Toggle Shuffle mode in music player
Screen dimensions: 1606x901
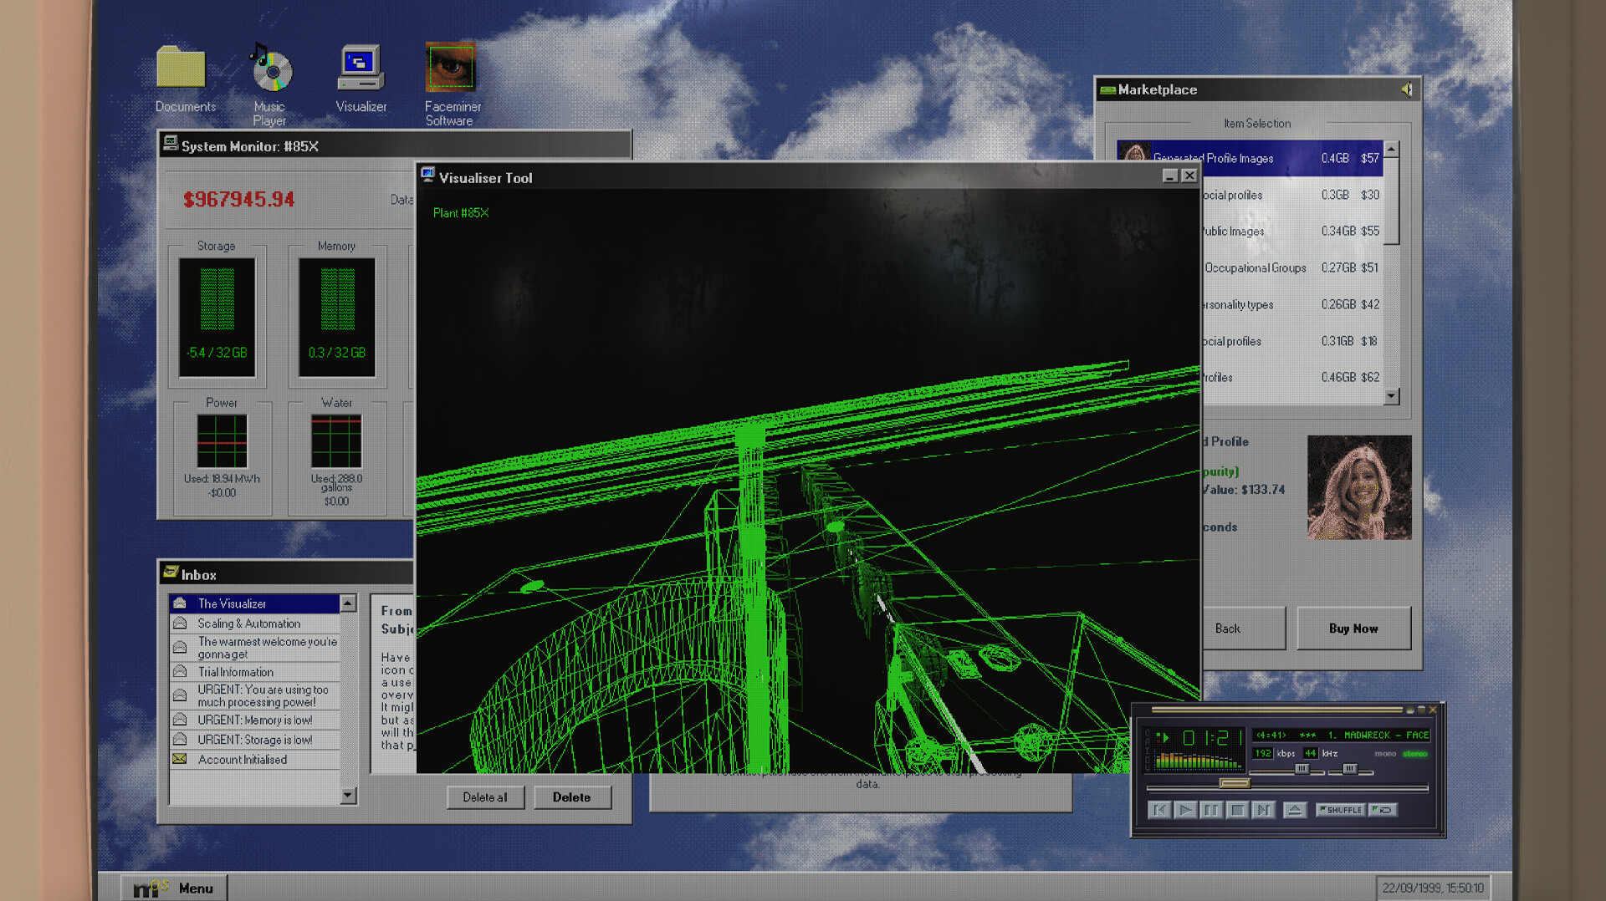1340,809
